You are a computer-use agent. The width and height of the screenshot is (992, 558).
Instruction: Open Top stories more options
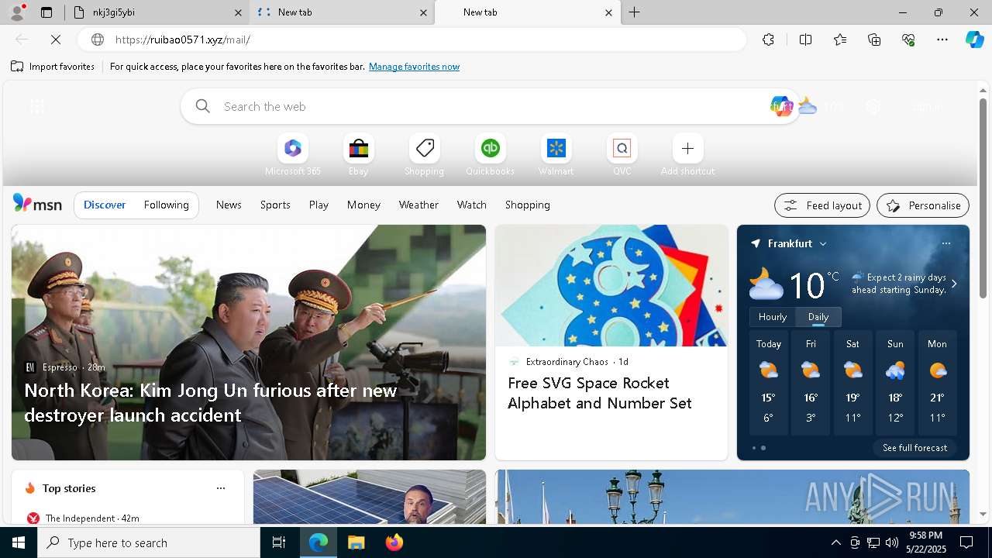pos(221,488)
